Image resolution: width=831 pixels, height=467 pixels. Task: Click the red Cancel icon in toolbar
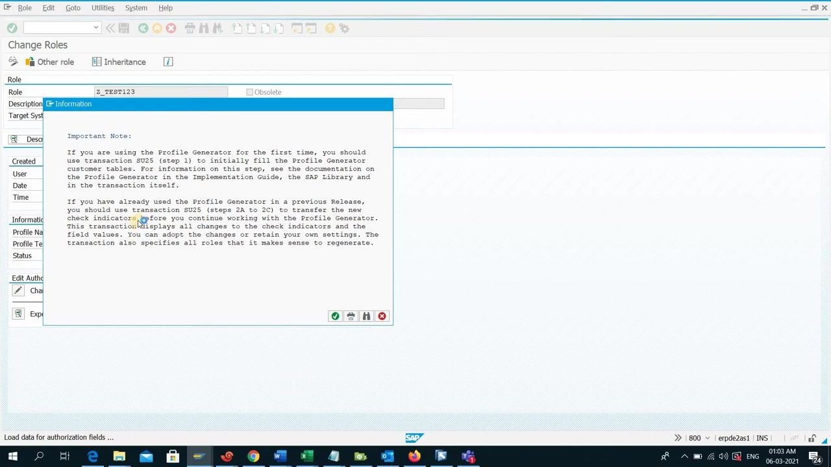click(171, 28)
